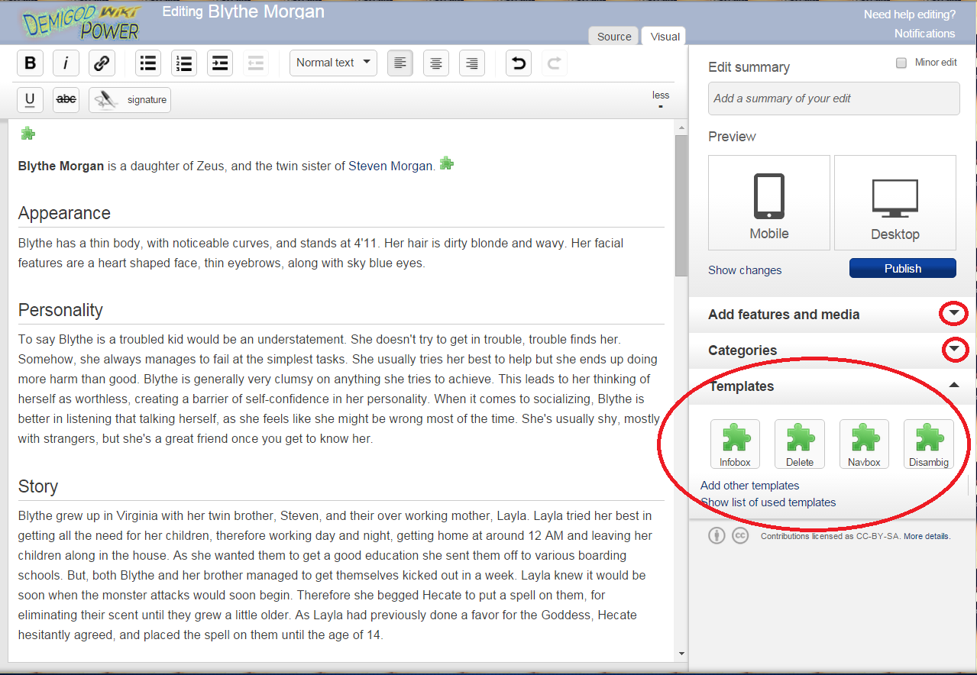Open Need help editing link
The height and width of the screenshot is (675, 977).
tap(910, 15)
